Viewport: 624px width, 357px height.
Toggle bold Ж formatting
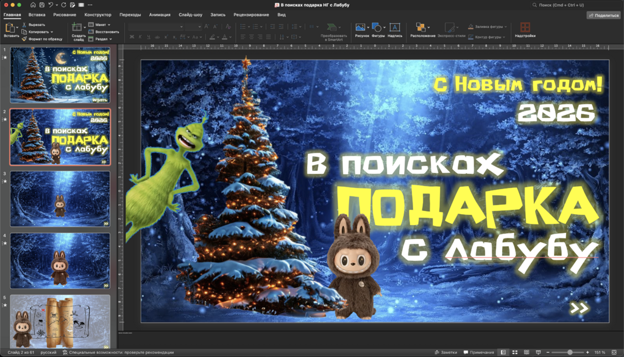(x=132, y=37)
